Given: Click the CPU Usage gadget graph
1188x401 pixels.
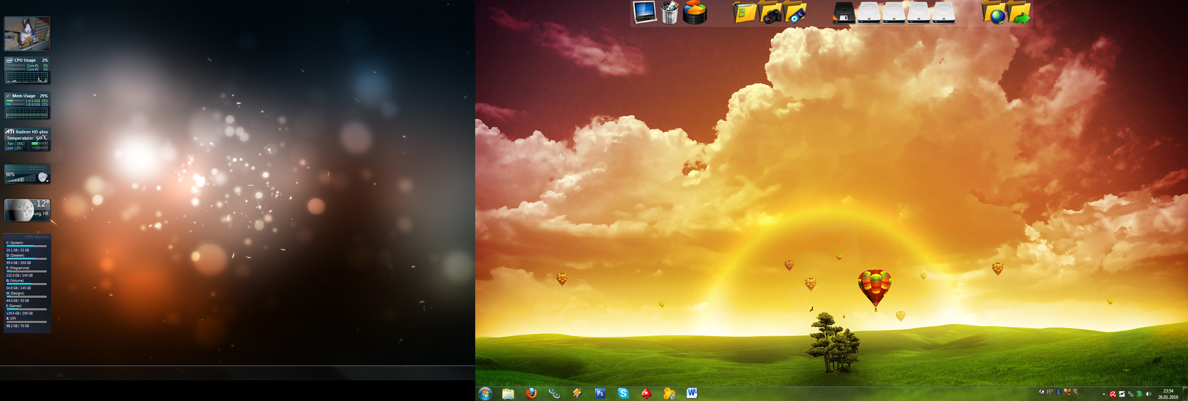Looking at the screenshot, I should (27, 78).
